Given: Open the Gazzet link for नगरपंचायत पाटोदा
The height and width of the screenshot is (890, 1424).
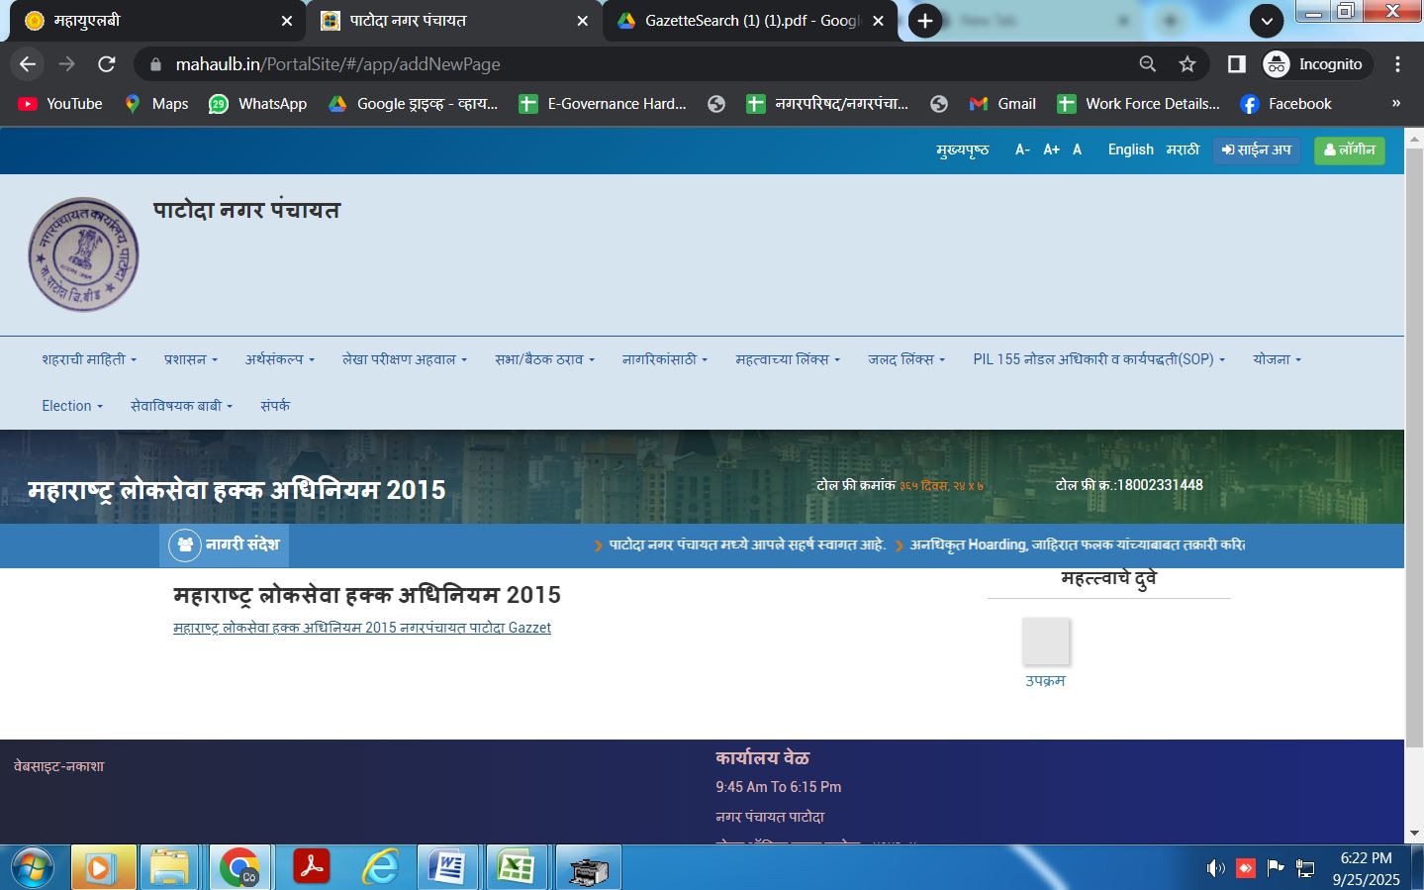Looking at the screenshot, I should (x=362, y=628).
